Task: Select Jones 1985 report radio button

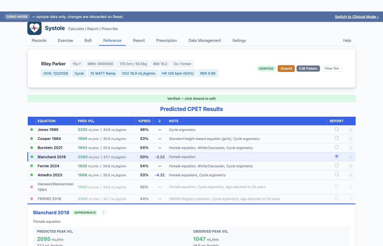Action: pos(337,129)
